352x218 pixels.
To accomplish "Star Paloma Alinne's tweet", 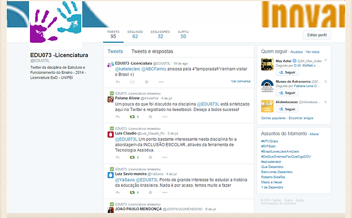I will [x=150, y=116].
